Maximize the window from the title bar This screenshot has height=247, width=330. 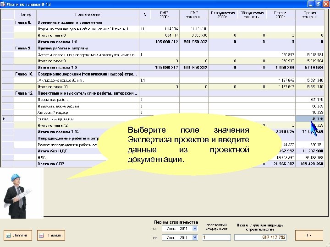click(319, 4)
